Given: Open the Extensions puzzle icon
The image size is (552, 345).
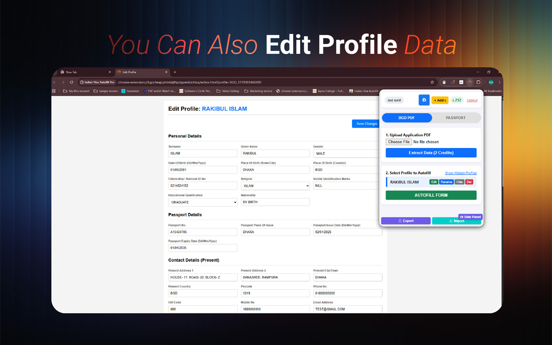Looking at the screenshot, I should [478, 82].
